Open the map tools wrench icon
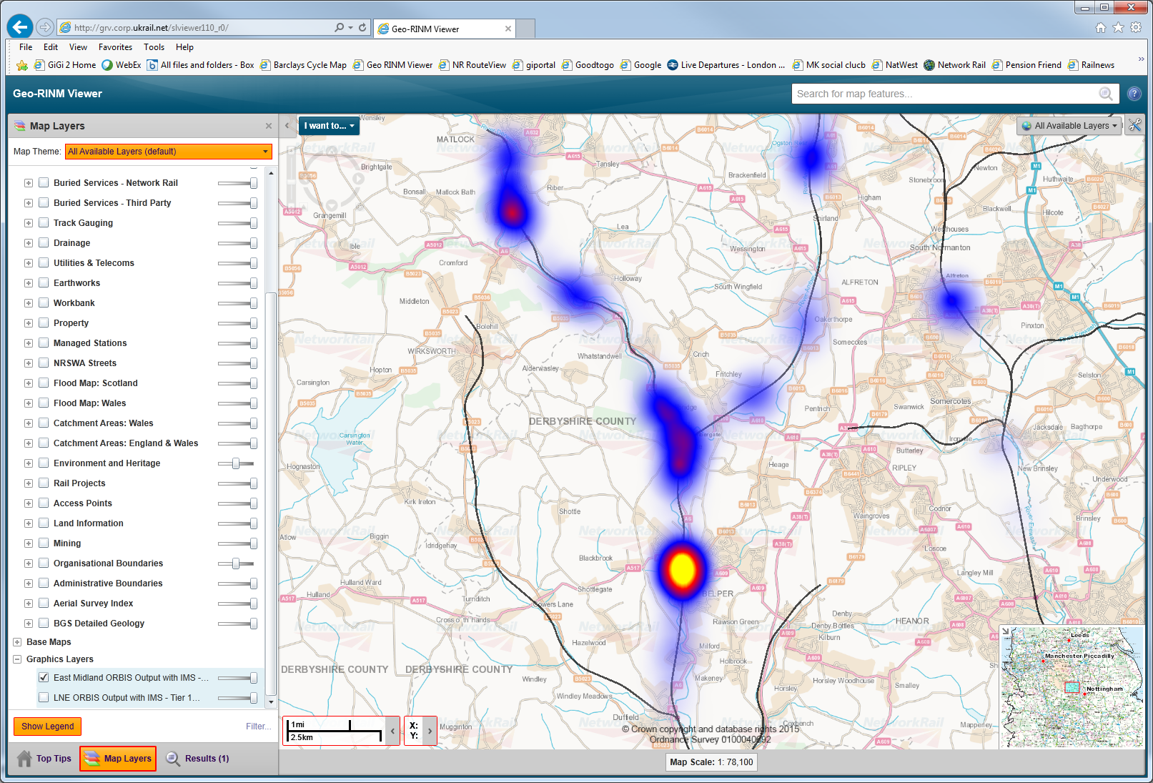Viewport: 1153px width, 783px height. (x=1134, y=125)
